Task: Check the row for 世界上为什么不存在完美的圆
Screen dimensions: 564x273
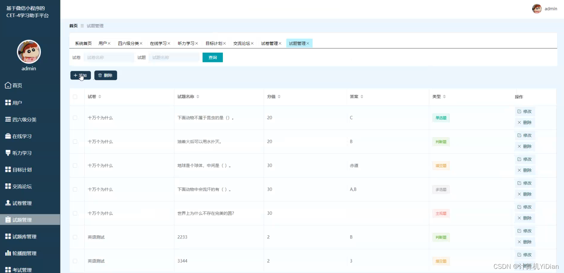Action: (x=75, y=213)
